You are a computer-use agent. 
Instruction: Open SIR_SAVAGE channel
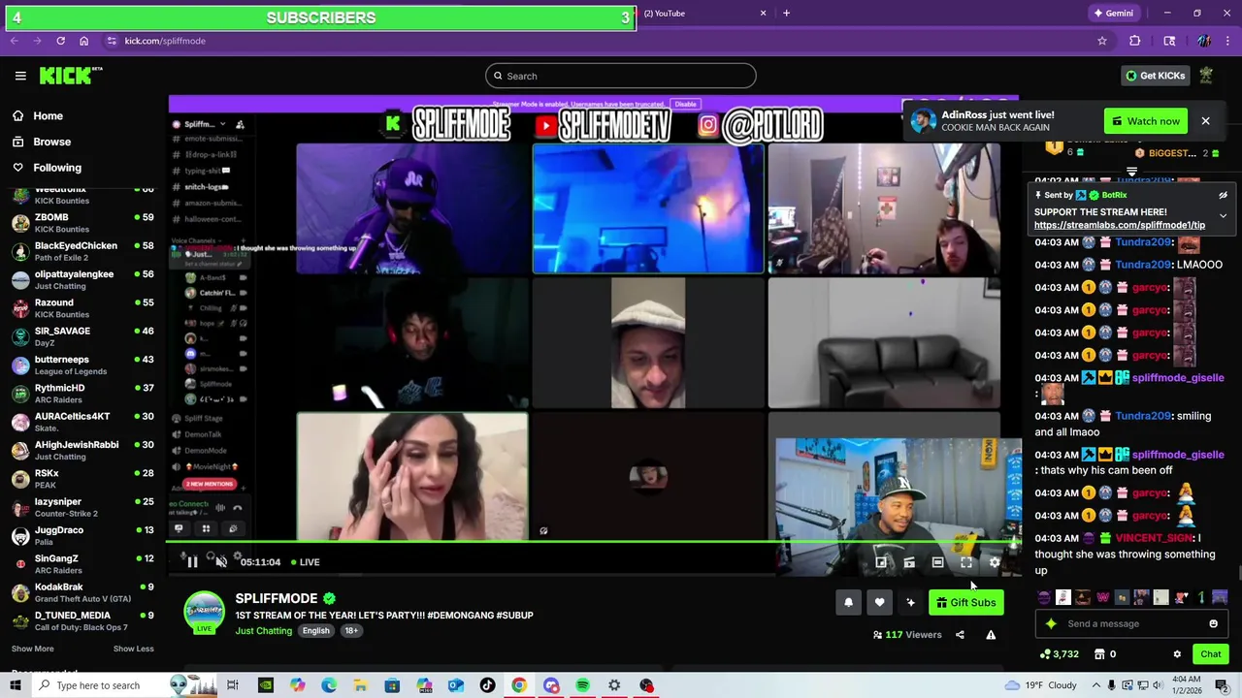click(x=82, y=336)
